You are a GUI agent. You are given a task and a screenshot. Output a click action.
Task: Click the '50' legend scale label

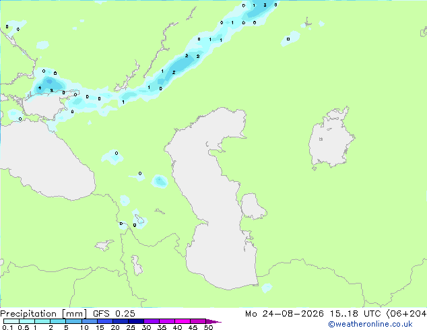(x=208, y=327)
